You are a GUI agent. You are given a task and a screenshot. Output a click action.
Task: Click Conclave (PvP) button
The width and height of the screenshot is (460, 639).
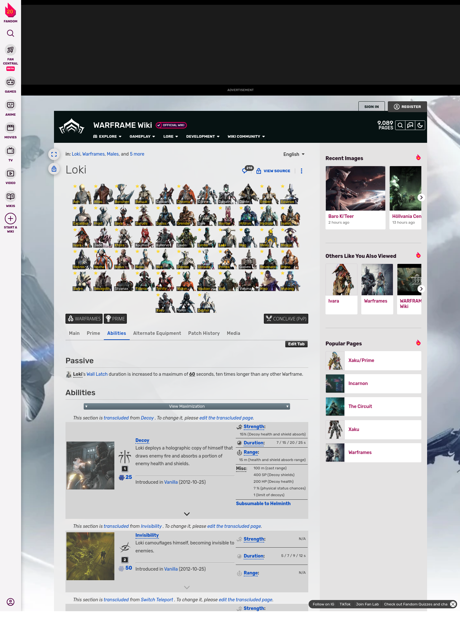(x=286, y=319)
